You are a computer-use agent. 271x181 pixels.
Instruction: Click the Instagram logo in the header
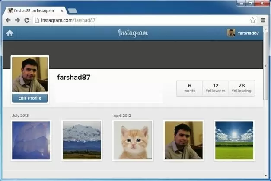(x=133, y=33)
